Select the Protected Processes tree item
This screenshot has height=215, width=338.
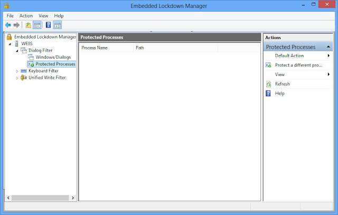point(55,64)
